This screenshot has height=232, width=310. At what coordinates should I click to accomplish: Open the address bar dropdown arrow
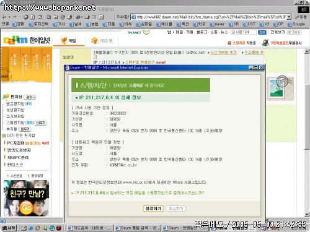(x=289, y=17)
